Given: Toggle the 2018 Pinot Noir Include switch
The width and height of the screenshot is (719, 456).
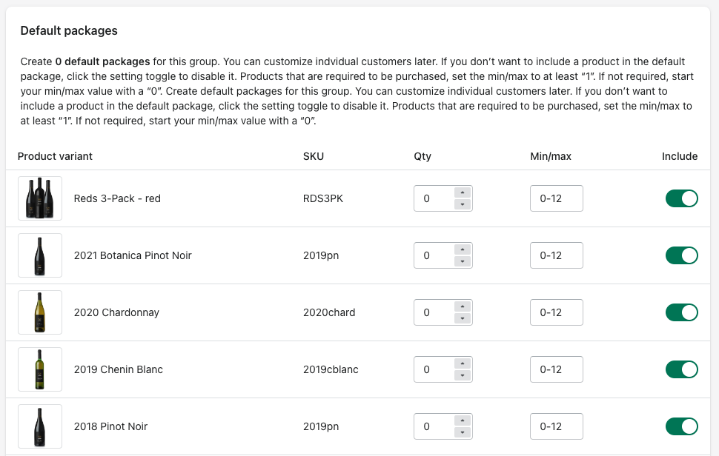Looking at the screenshot, I should [681, 426].
